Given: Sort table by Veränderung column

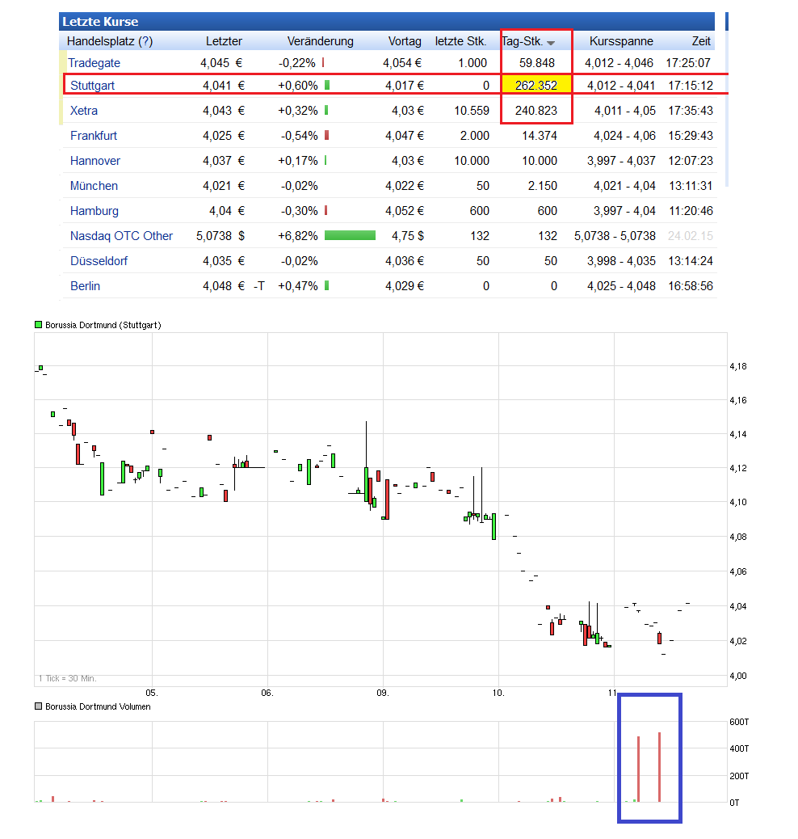Looking at the screenshot, I should tap(320, 41).
